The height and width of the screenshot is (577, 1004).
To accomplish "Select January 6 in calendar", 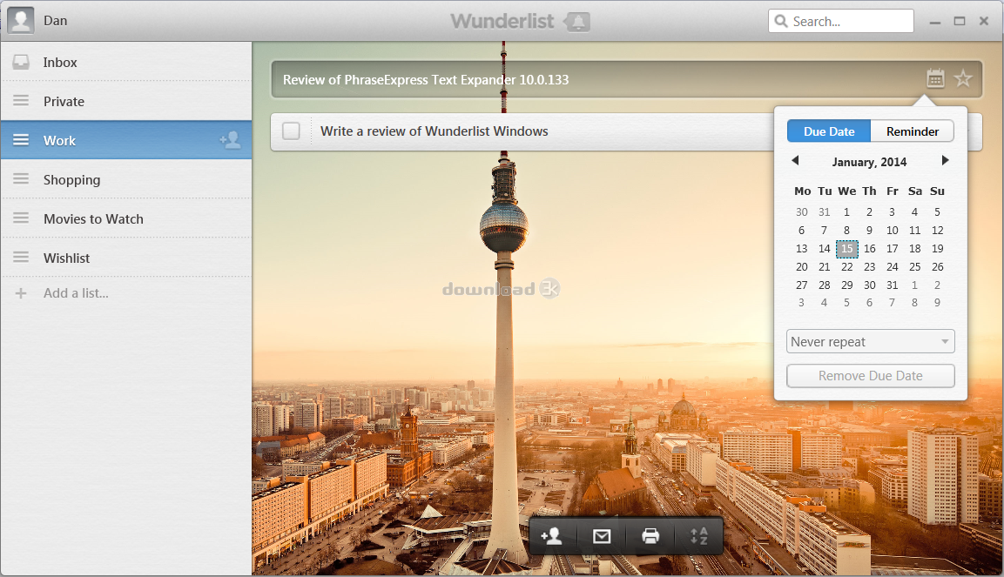I will [x=802, y=231].
